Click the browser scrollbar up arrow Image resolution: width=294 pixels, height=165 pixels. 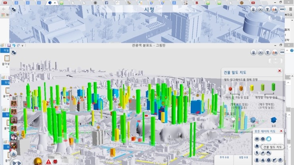click(292, 20)
